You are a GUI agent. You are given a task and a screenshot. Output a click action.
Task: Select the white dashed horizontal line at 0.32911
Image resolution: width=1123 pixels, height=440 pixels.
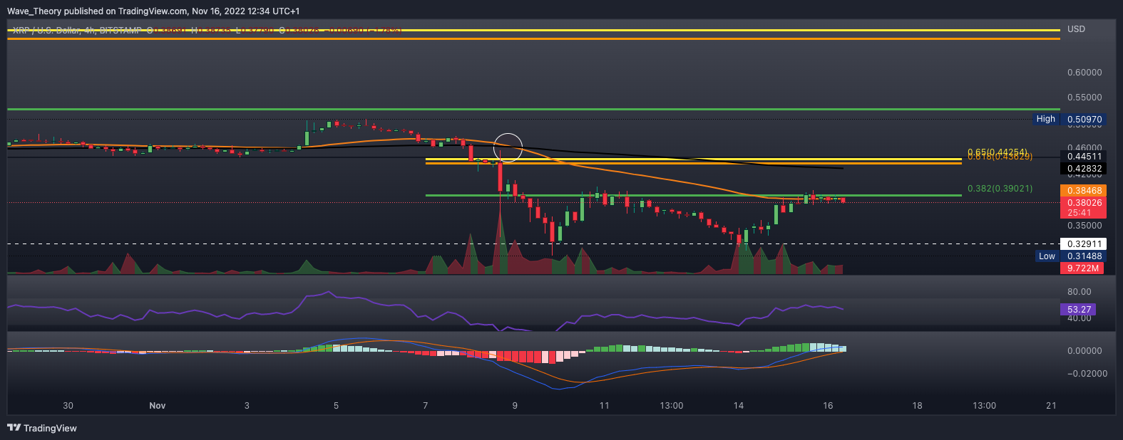point(533,244)
